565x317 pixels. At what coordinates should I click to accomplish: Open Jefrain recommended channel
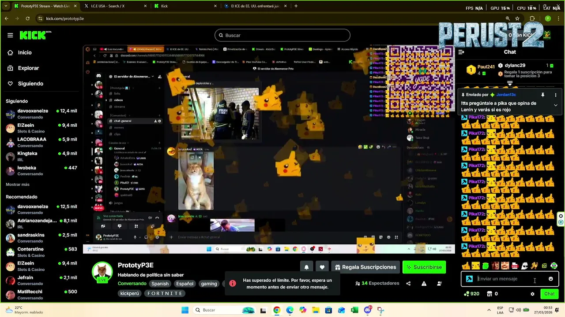point(41,280)
